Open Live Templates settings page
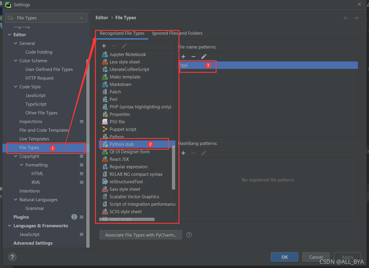This screenshot has height=268, width=369. 34,139
